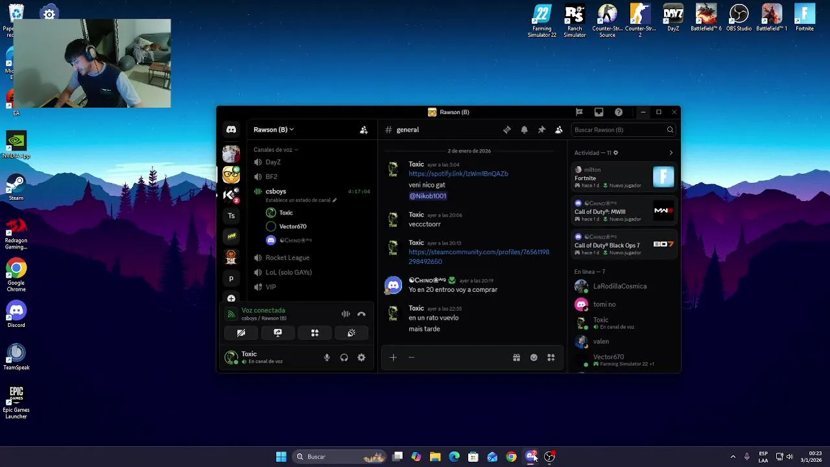
Task: Open Discord direct messages home icon
Action: (231, 130)
